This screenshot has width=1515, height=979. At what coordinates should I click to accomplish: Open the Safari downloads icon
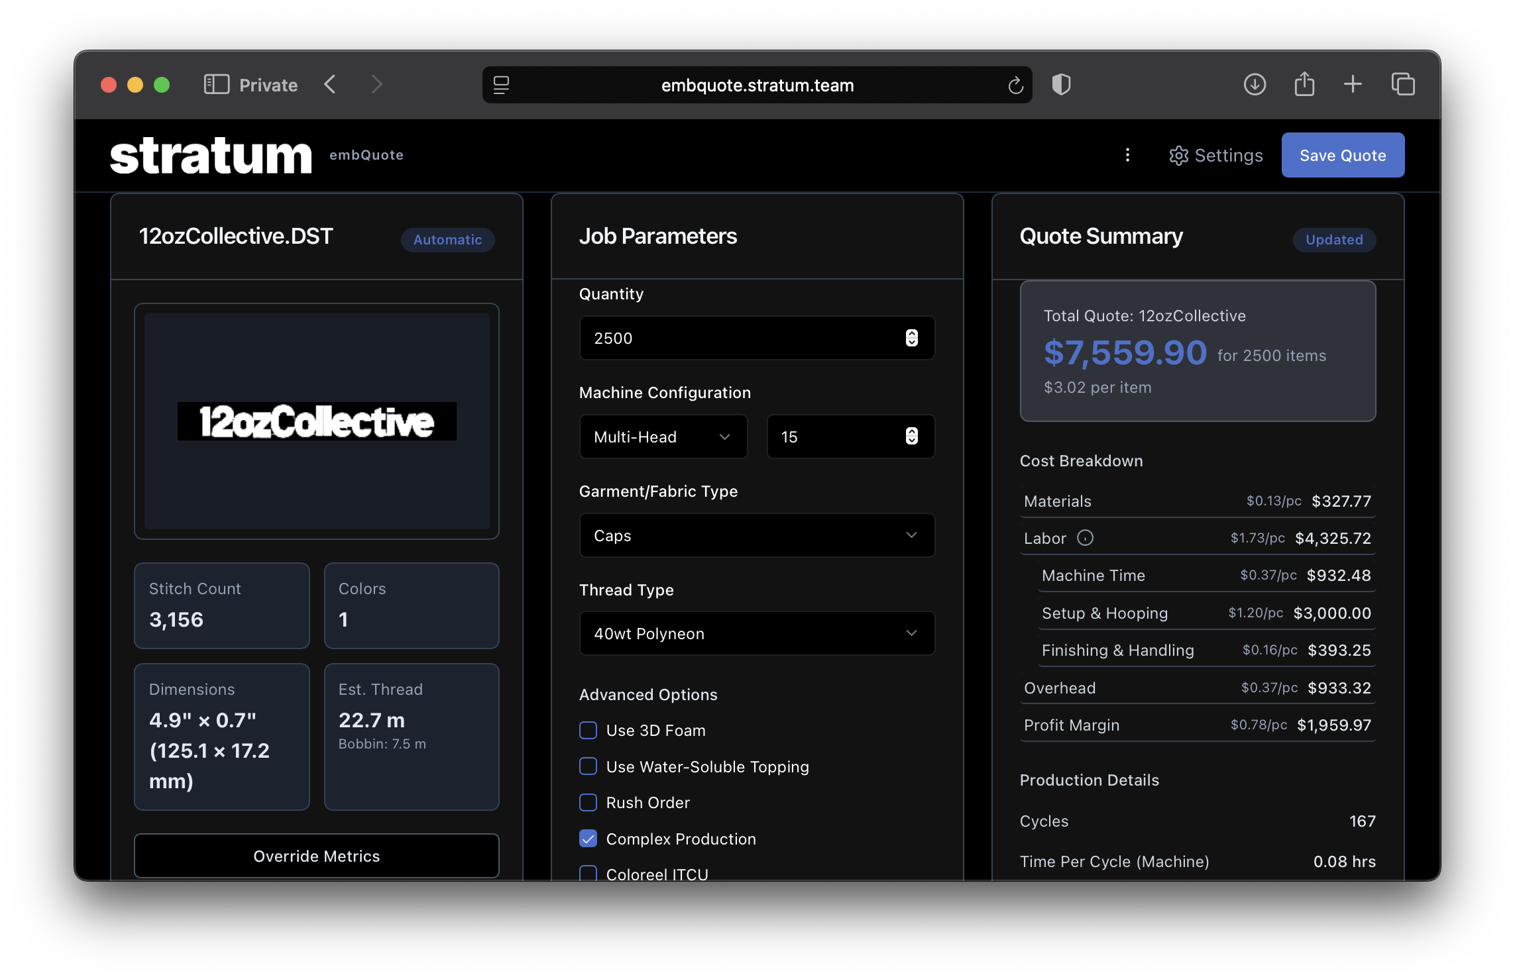1255,85
